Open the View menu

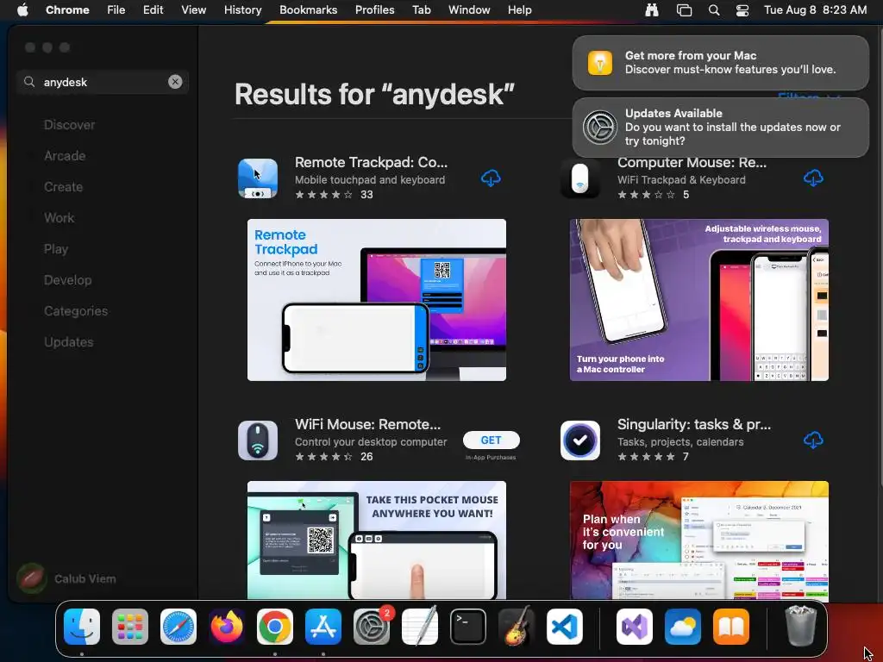(x=193, y=9)
